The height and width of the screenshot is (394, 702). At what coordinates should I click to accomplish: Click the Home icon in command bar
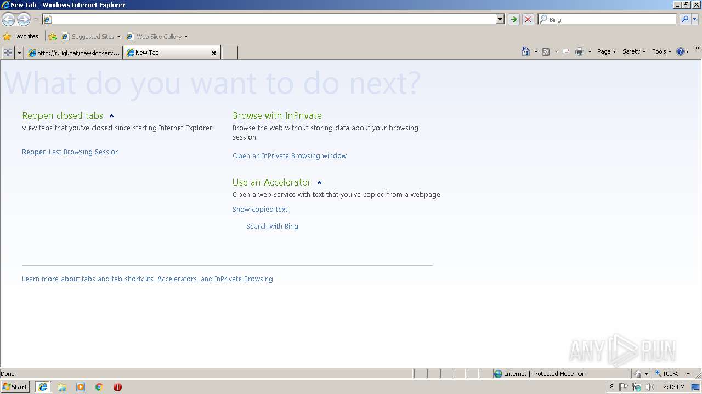pos(525,51)
